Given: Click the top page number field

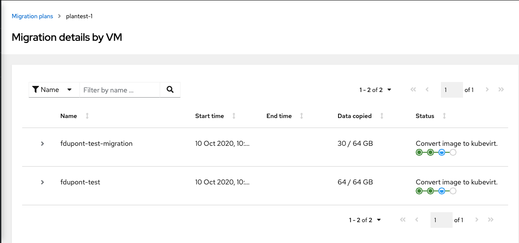Looking at the screenshot, I should point(451,90).
